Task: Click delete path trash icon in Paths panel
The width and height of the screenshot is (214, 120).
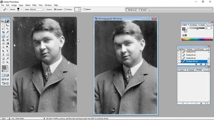Action: pyautogui.click(x=205, y=103)
